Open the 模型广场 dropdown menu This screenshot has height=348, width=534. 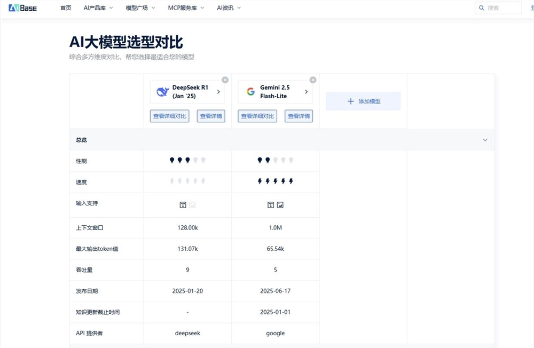point(140,8)
